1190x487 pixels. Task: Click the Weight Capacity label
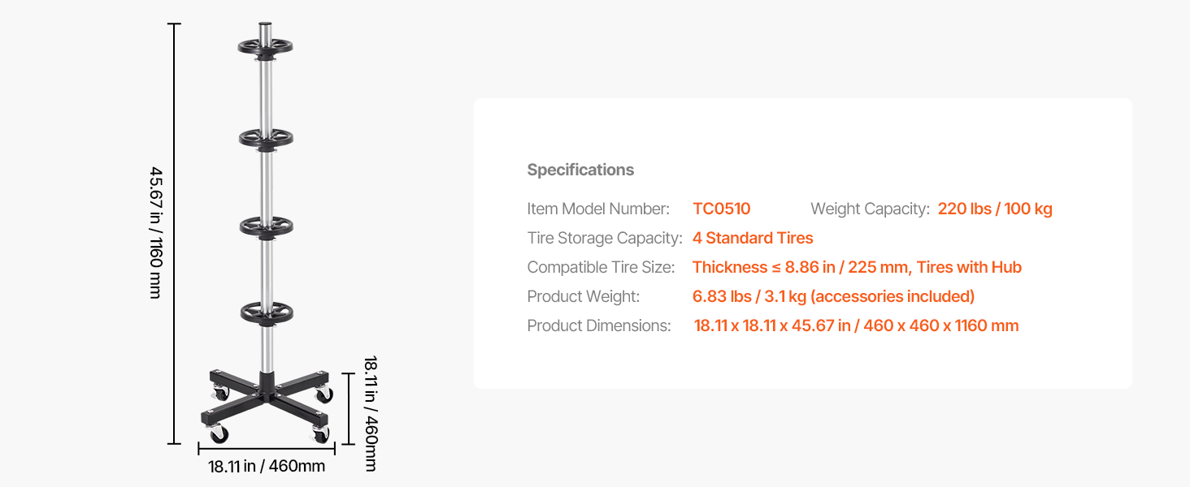click(x=870, y=209)
